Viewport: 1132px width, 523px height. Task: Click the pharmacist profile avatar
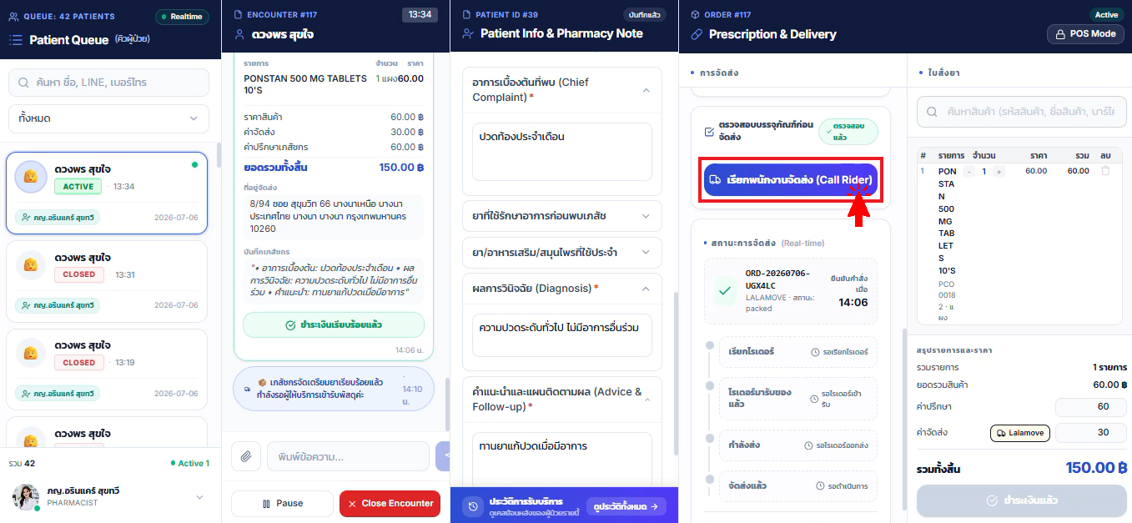click(x=25, y=496)
